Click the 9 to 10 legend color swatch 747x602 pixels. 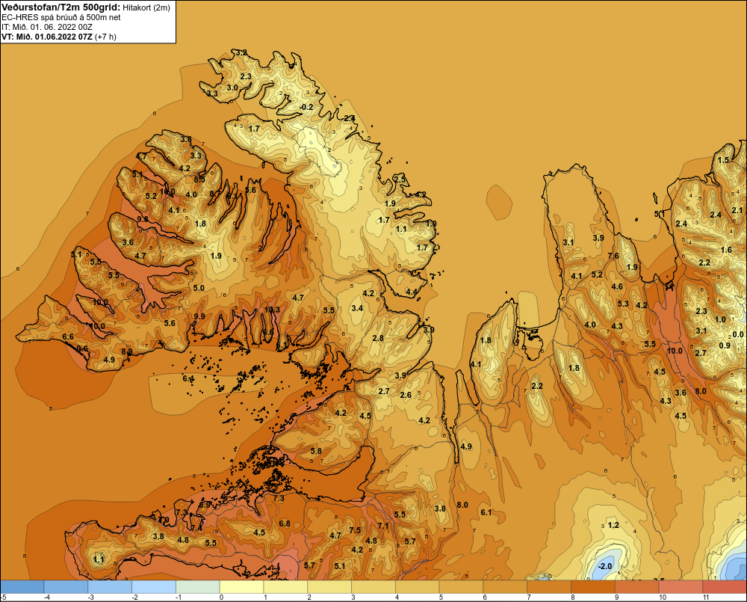click(x=637, y=587)
